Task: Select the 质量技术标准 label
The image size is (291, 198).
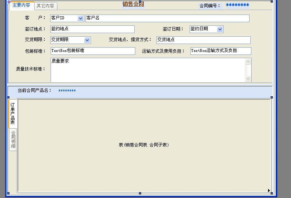Action: point(31,69)
